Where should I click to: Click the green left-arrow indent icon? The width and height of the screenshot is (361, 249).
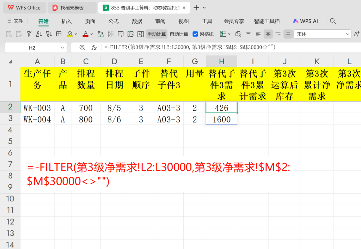(141, 34)
